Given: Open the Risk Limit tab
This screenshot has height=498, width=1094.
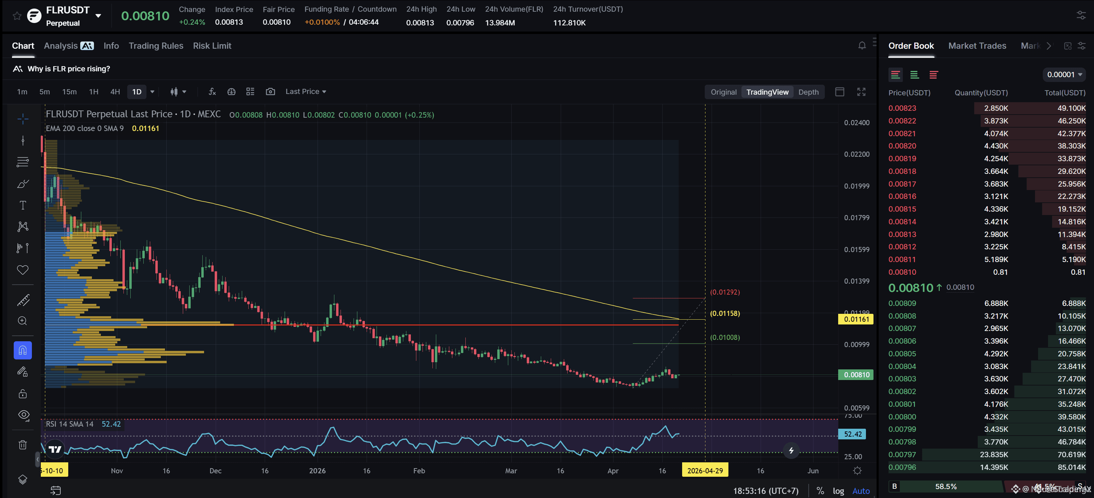Looking at the screenshot, I should pyautogui.click(x=212, y=45).
